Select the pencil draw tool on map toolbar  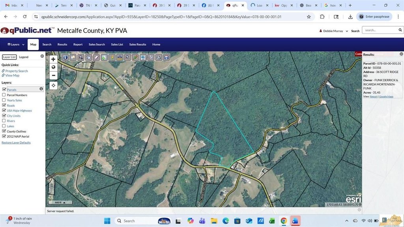pyautogui.click(x=135, y=58)
